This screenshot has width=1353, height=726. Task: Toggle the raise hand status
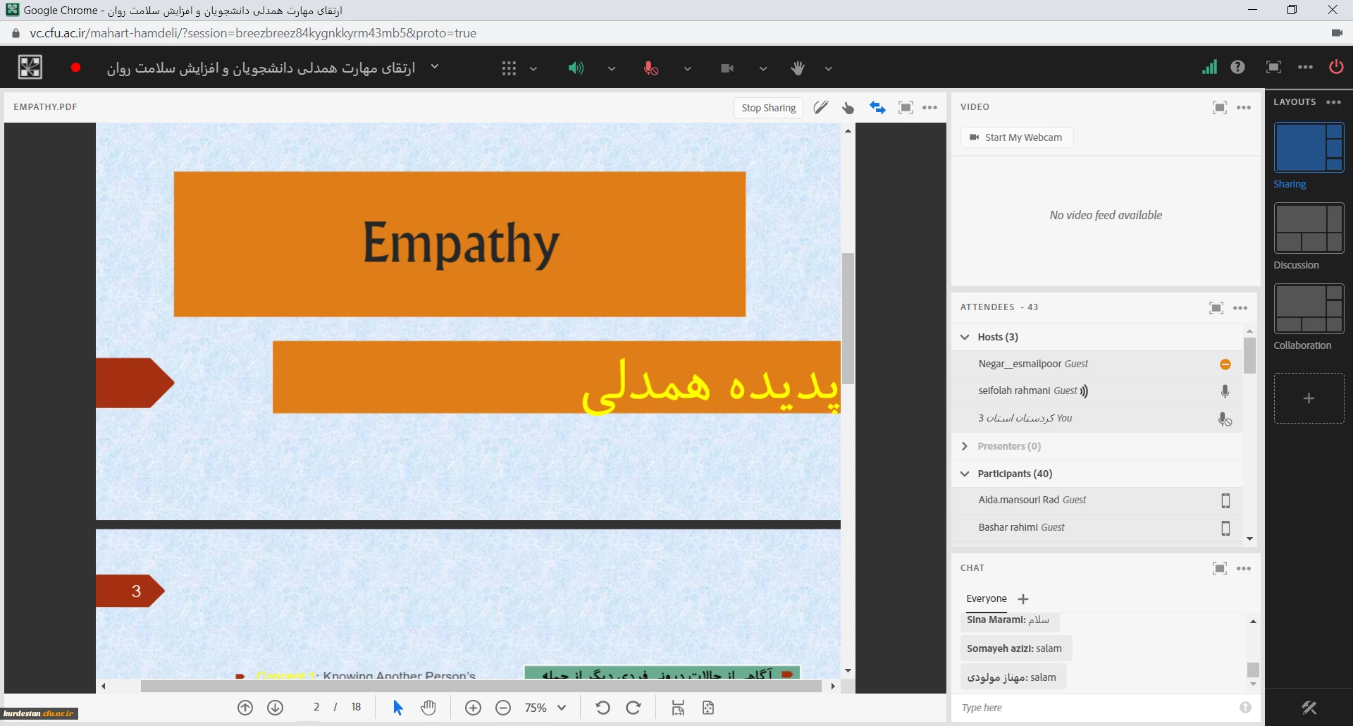[x=797, y=68]
